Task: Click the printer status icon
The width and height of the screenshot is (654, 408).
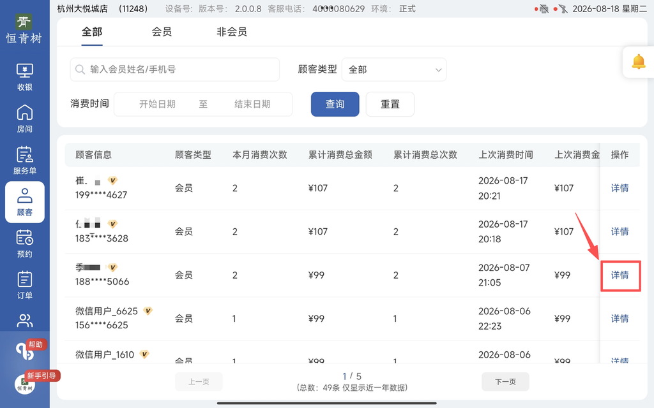Action: pyautogui.click(x=544, y=9)
